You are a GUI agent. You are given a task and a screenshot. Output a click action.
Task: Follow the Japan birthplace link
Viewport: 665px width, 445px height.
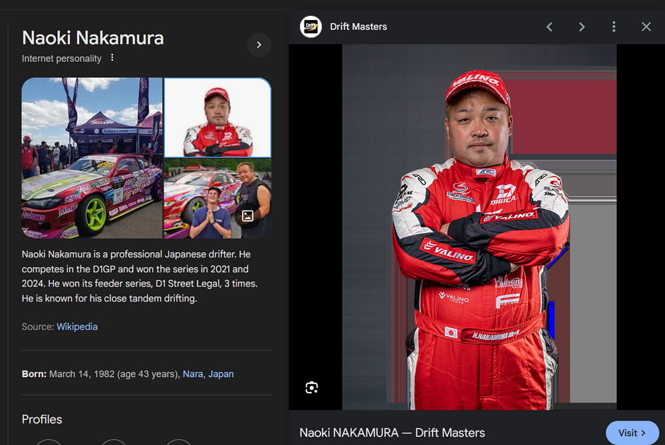pos(221,374)
